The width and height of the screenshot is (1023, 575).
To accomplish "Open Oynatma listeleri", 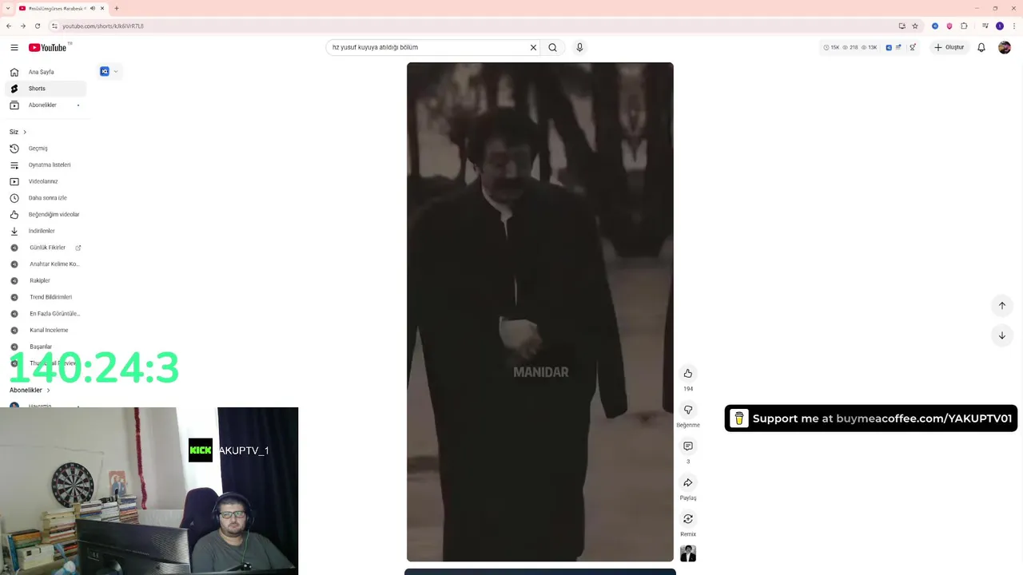I will click(46, 165).
